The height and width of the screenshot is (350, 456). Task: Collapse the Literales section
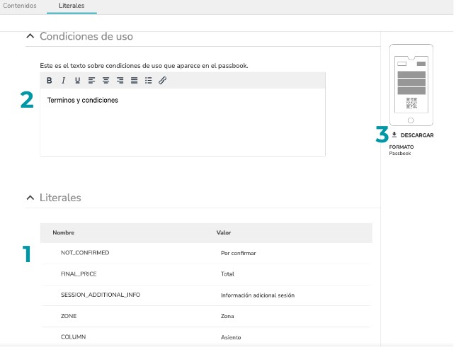(30, 198)
